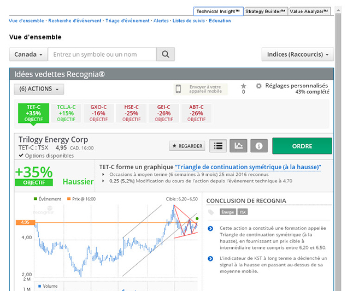Expand the Occasions à moyen terme bullet

pos(103,175)
